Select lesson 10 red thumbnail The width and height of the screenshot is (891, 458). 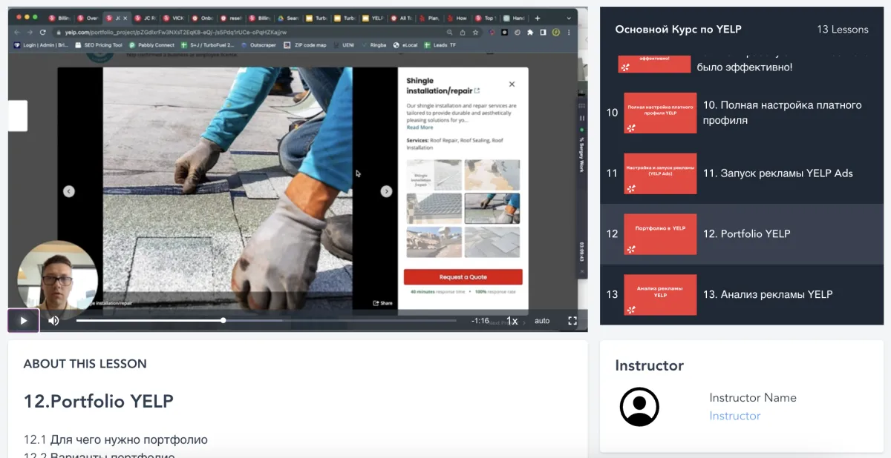660,113
